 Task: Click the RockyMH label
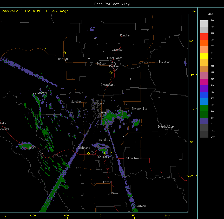click(x=64, y=59)
